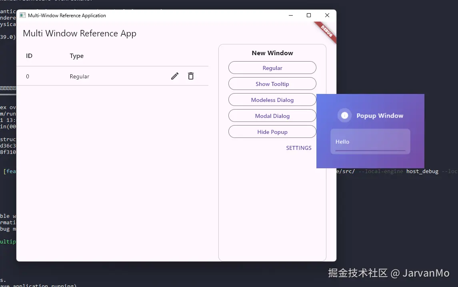Delete window 0 using the trash icon

[191, 76]
